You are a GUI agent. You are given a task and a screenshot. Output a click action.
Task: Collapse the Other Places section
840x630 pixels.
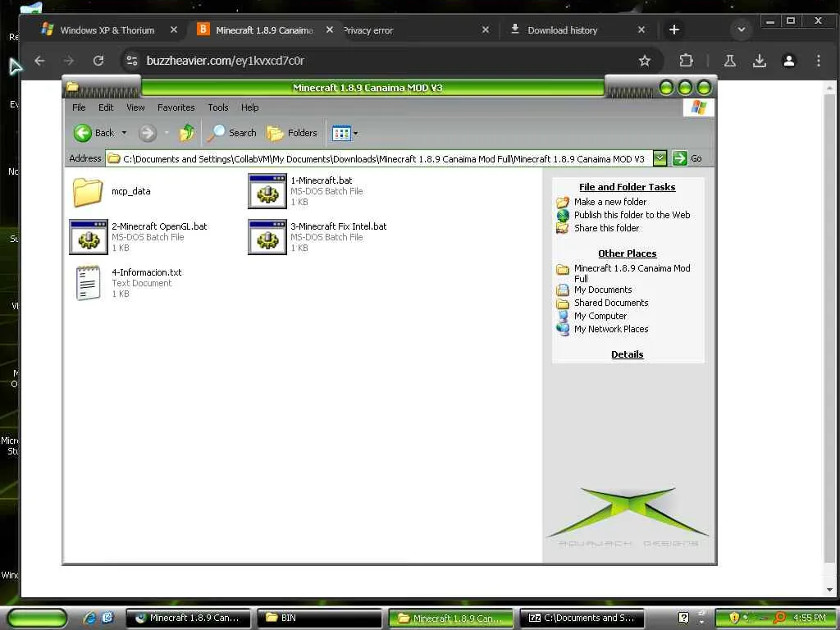628,253
